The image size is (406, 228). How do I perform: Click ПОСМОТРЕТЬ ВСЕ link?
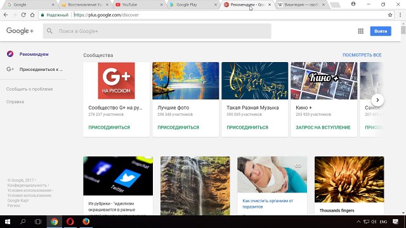pyautogui.click(x=362, y=55)
